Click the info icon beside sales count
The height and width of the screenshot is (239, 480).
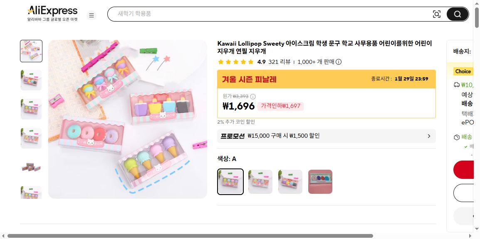point(338,62)
